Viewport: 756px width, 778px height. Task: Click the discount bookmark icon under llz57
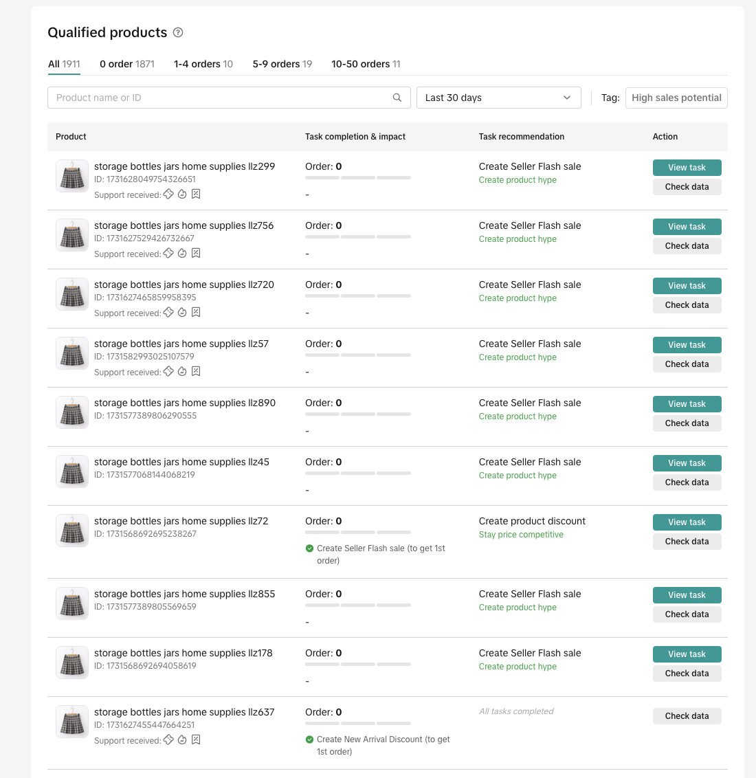pyautogui.click(x=196, y=372)
